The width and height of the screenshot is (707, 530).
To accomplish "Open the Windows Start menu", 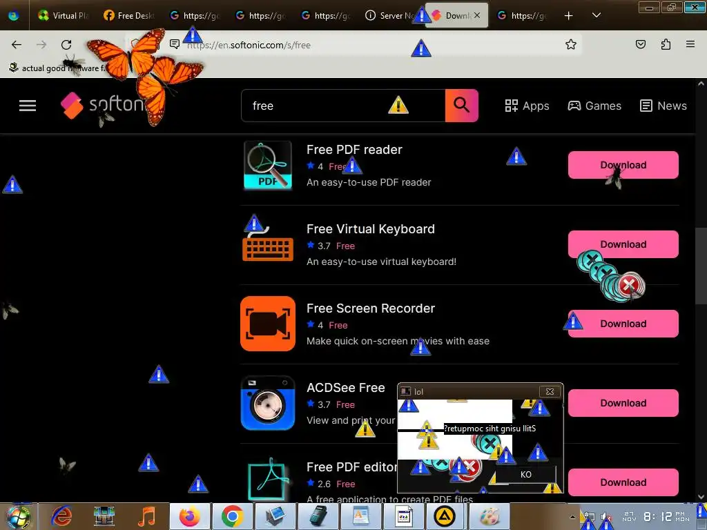I will (x=19, y=516).
